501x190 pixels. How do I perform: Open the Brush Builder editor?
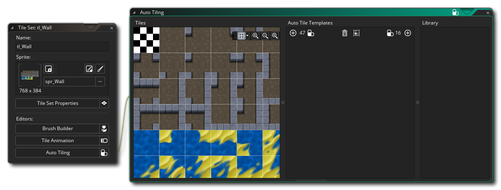[x=58, y=129]
